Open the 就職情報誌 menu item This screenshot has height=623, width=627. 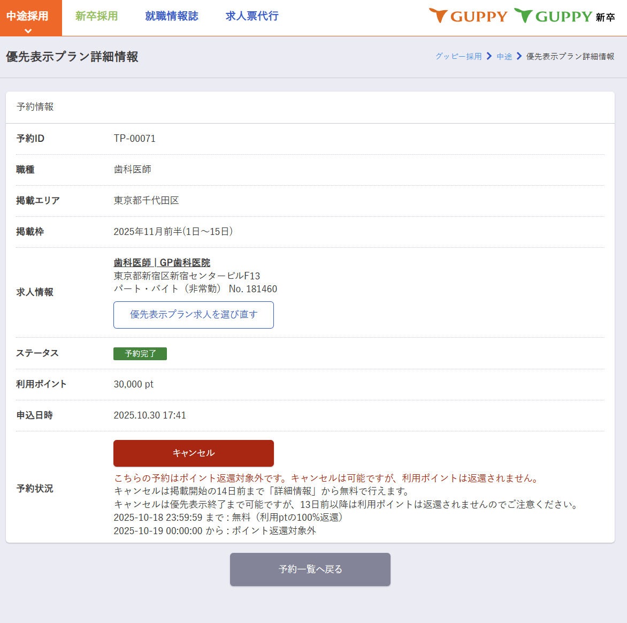coord(171,16)
